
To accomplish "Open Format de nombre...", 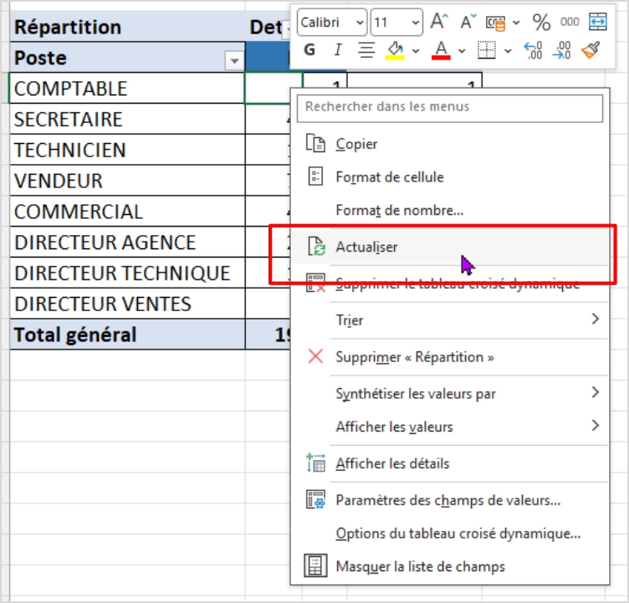I will [x=450, y=210].
